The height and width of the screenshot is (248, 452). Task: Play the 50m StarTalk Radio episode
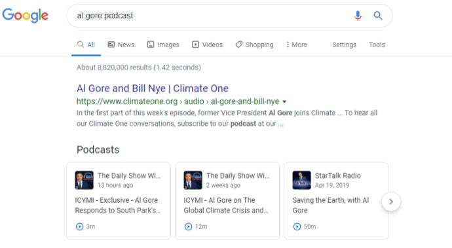click(x=297, y=226)
